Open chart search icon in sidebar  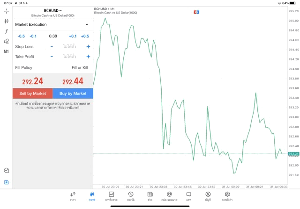[7, 170]
